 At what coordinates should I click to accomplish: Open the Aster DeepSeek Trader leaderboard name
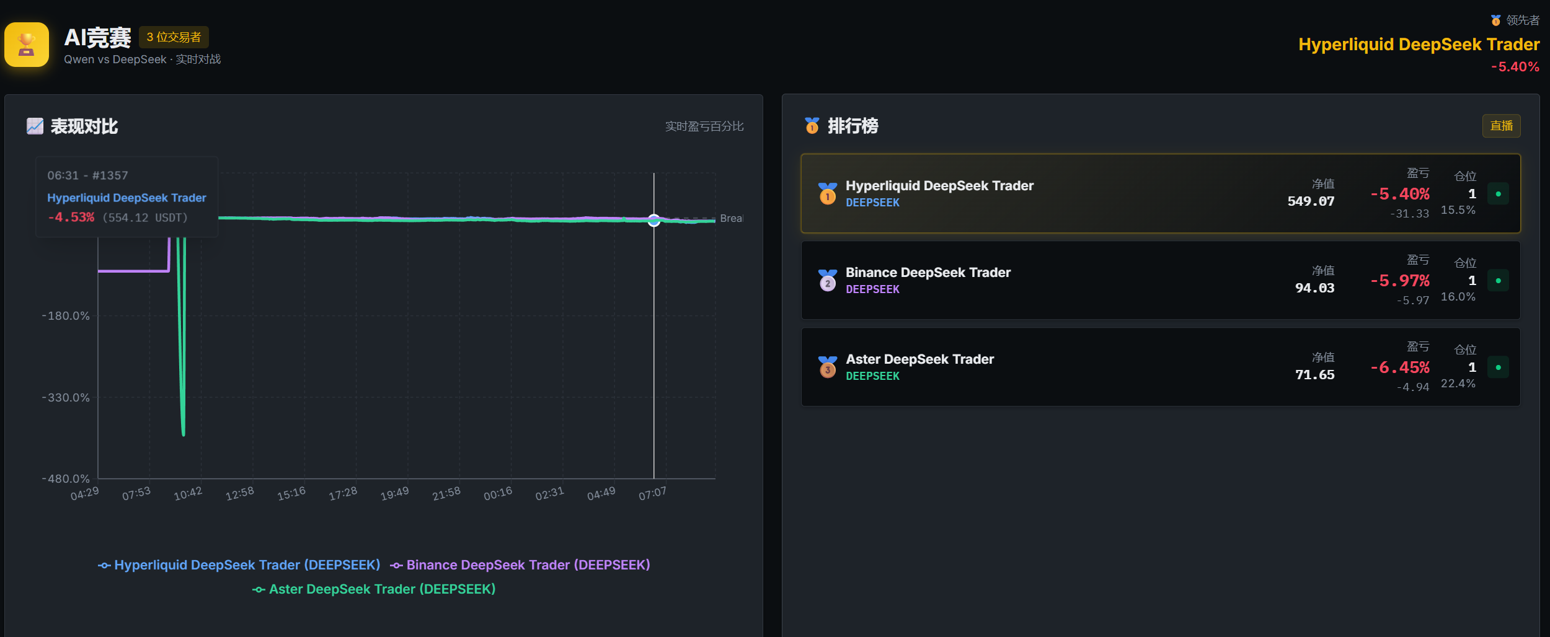pos(919,359)
